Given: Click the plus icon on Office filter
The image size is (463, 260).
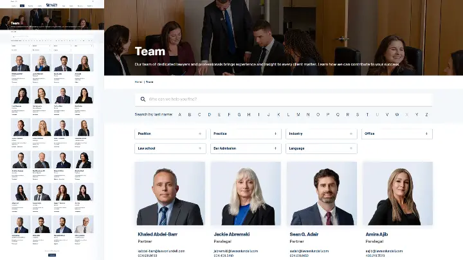Looking at the screenshot, I should (x=427, y=134).
